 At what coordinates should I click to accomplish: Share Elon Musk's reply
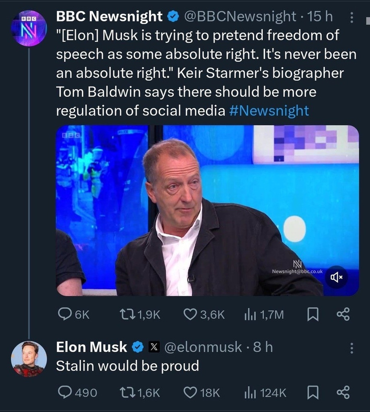coord(343,392)
